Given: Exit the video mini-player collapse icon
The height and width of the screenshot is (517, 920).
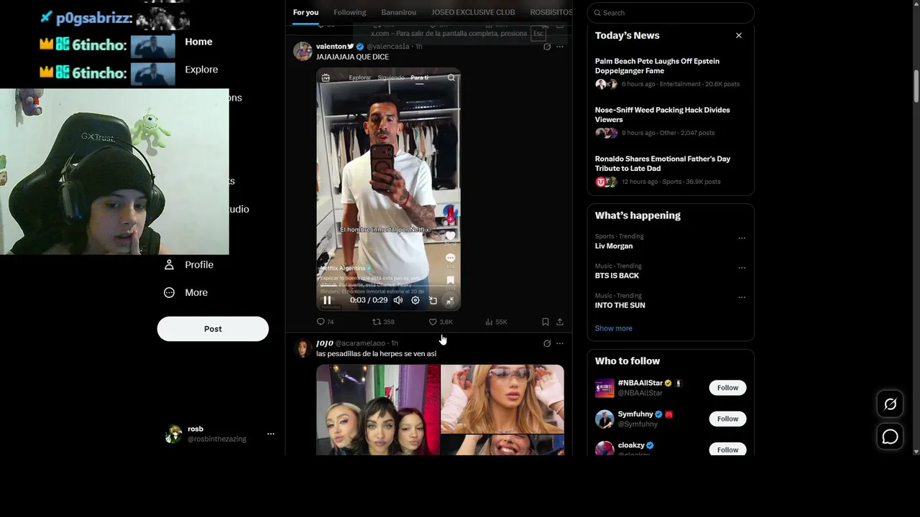Looking at the screenshot, I should click(450, 300).
